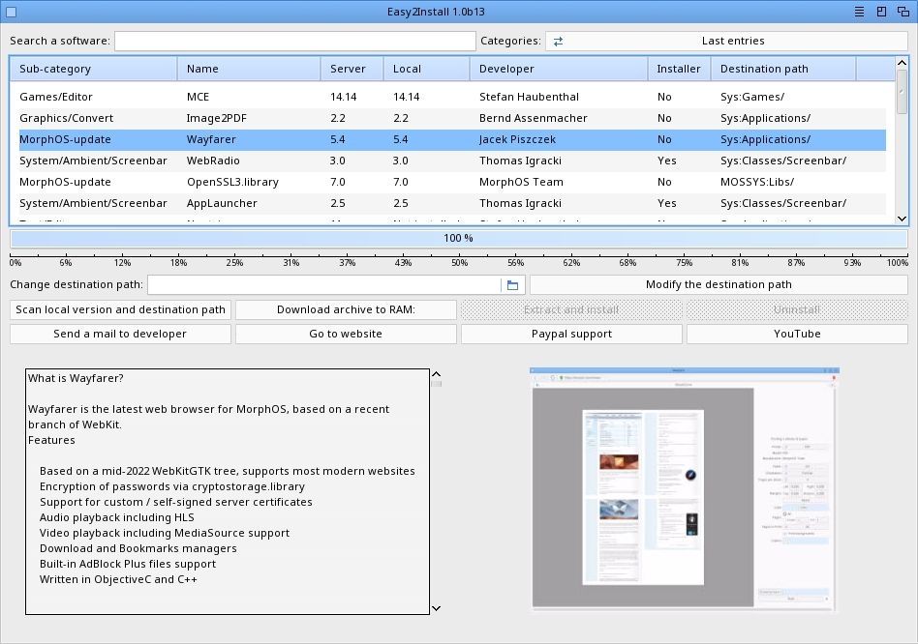Click the Sys:Games/ destination cell
Viewport: 918px width, 644px height.
click(752, 97)
